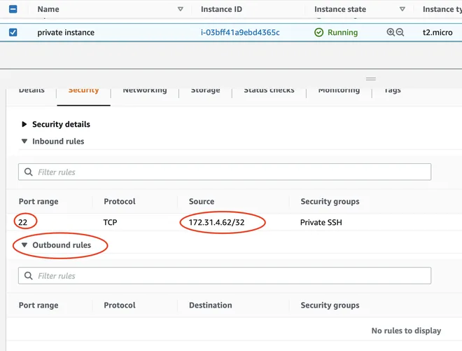Click the Private SSH security group cell

(321, 222)
